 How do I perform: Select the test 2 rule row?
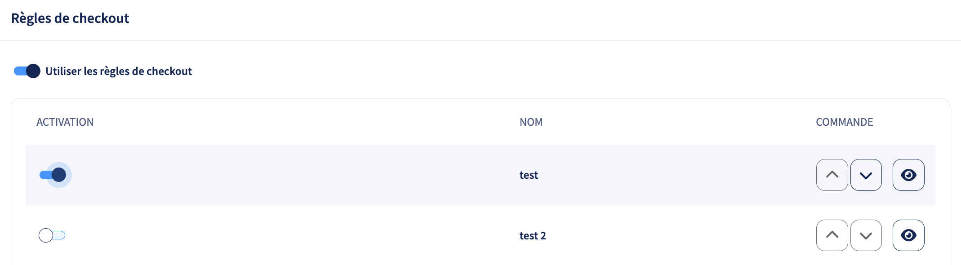coord(480,235)
